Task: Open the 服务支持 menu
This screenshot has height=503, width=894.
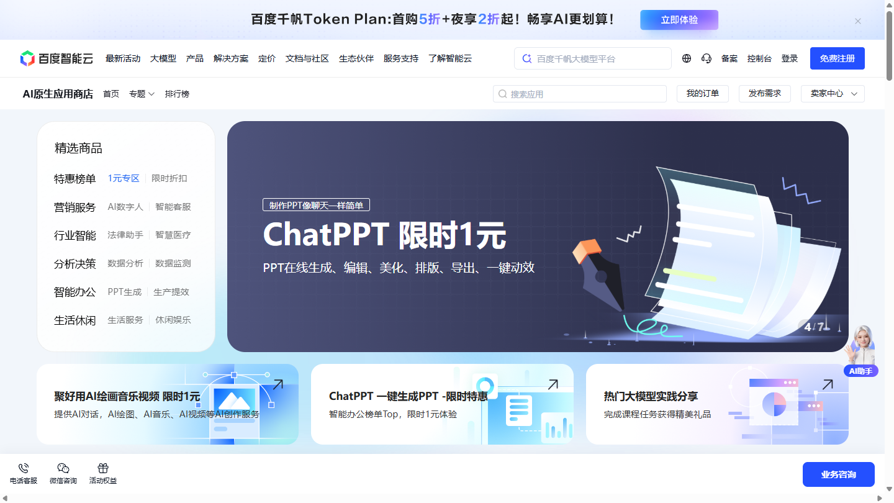Action: (x=401, y=58)
